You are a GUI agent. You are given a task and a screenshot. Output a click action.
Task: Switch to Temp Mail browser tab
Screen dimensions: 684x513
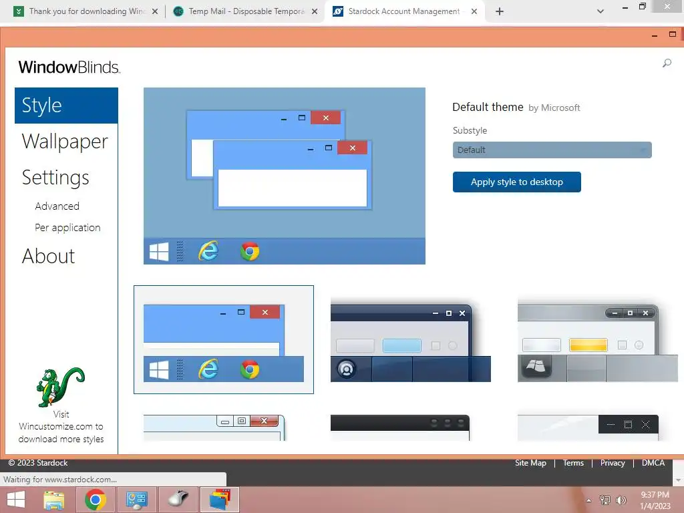point(246,11)
